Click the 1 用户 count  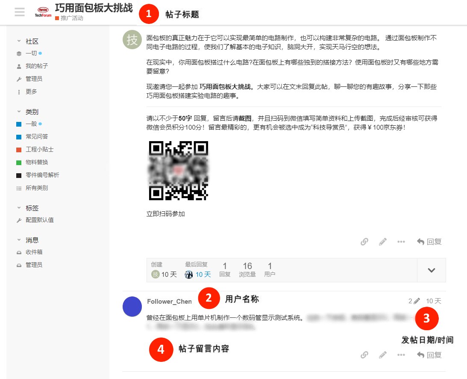click(x=270, y=269)
